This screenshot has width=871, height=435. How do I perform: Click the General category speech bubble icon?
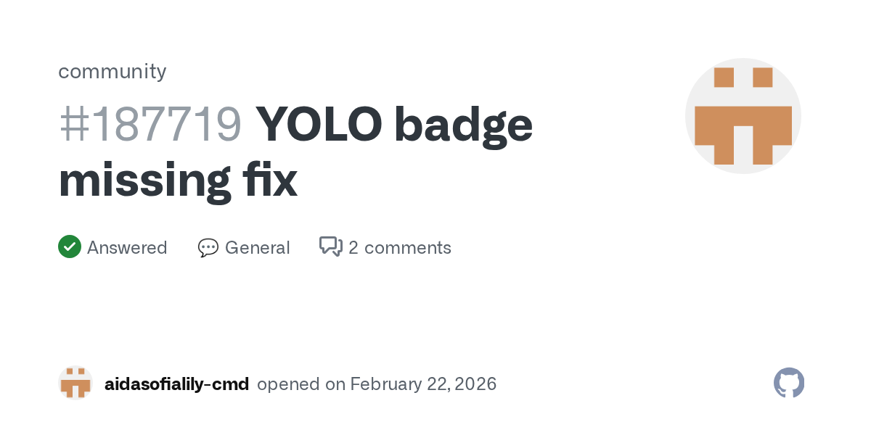coord(208,248)
